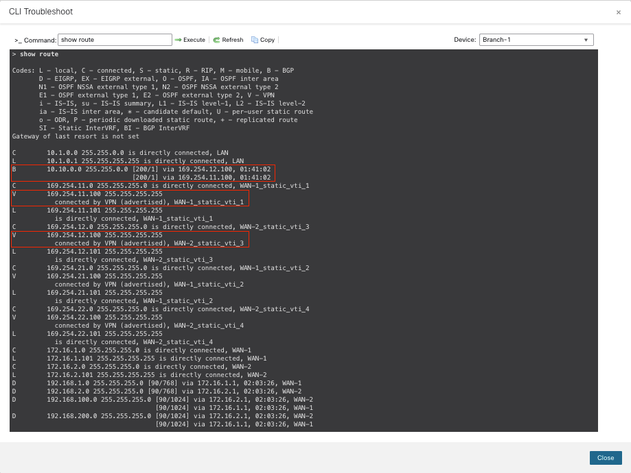This screenshot has width=631, height=473.
Task: Focus the Command input field
Action: (x=115, y=40)
